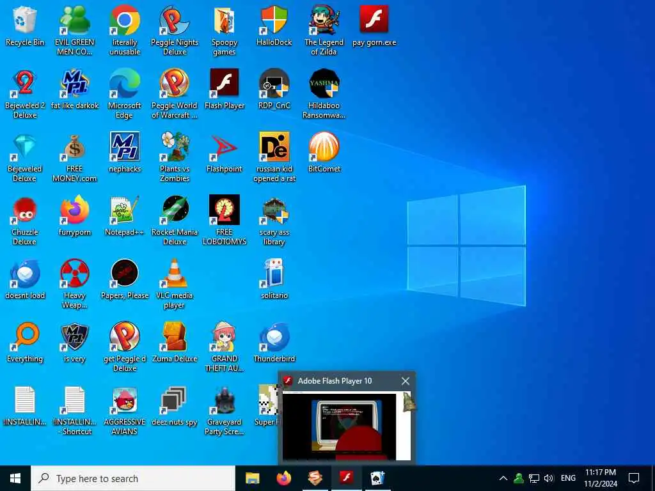
Task: Open Rocket Mania Deluxe icon
Action: click(x=175, y=221)
